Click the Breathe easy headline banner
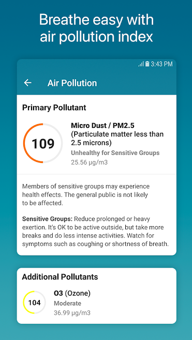Viewport: 192px width, 340px height. coord(96,28)
